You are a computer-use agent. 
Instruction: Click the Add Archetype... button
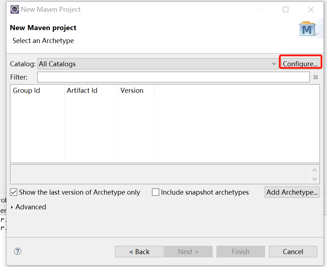click(292, 192)
